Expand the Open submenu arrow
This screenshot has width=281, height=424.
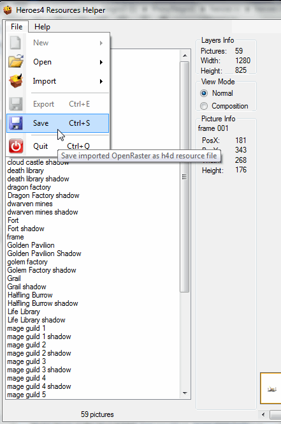tap(101, 62)
